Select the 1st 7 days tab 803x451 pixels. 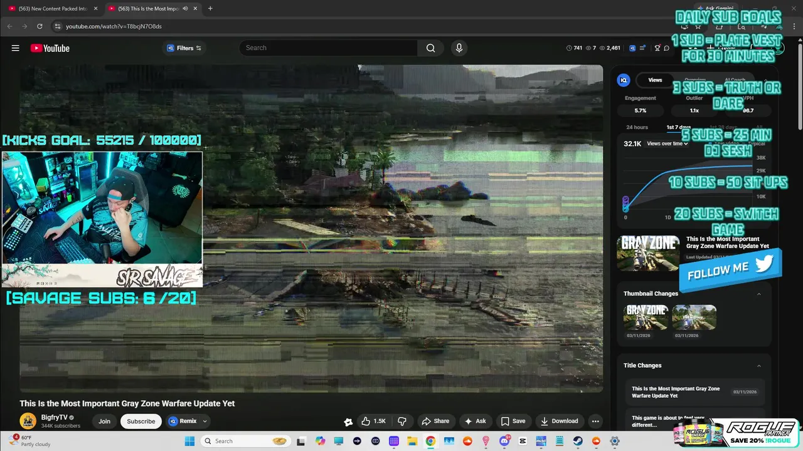[x=678, y=127]
